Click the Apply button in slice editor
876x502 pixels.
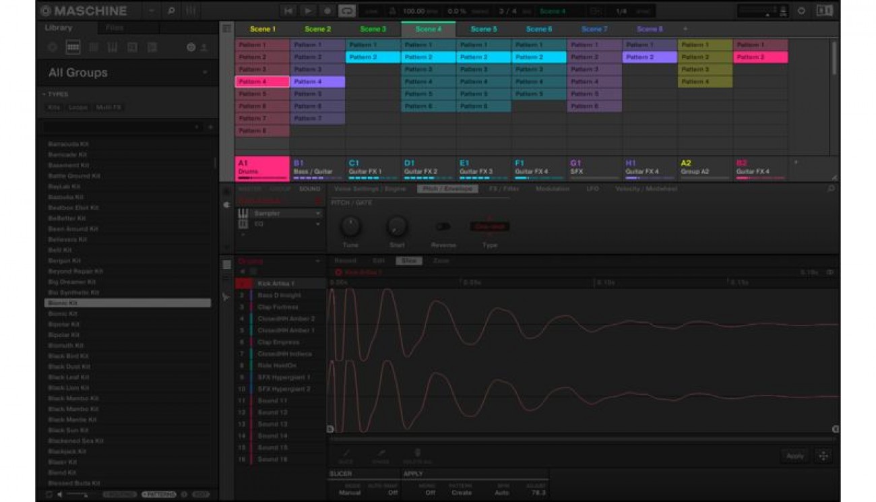[x=794, y=456]
